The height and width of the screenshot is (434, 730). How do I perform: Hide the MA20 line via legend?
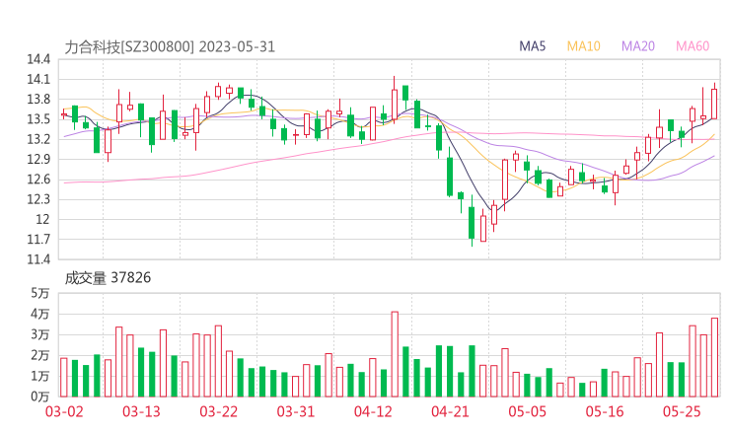click(x=638, y=46)
